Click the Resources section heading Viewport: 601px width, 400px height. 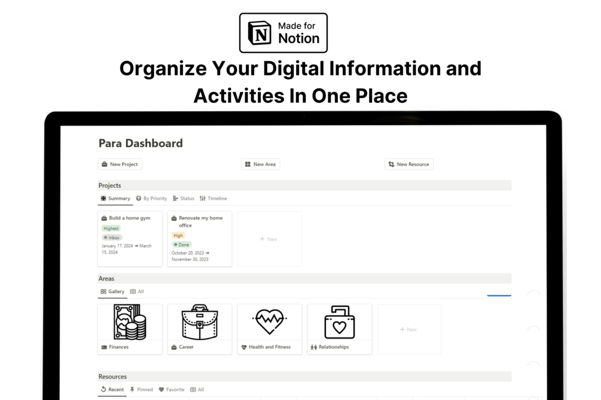(112, 377)
